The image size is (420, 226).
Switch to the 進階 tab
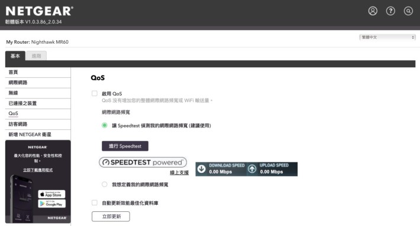[x=37, y=56]
